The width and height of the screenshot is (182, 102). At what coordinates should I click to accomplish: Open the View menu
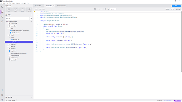[x=13, y=3]
